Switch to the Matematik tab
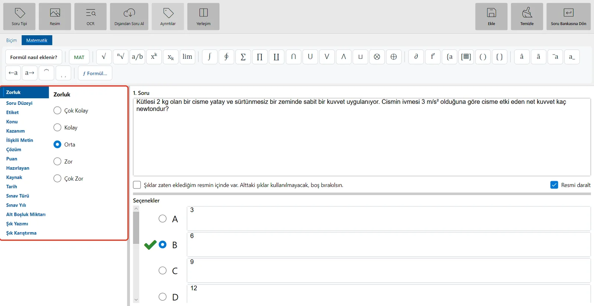Viewport: 594px width, 306px height. [37, 40]
